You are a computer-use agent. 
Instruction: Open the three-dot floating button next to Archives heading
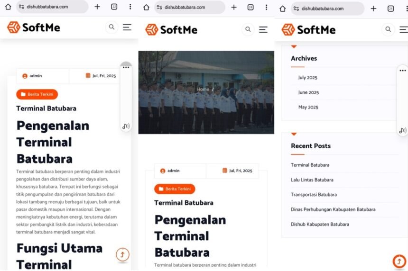pyautogui.click(x=402, y=71)
